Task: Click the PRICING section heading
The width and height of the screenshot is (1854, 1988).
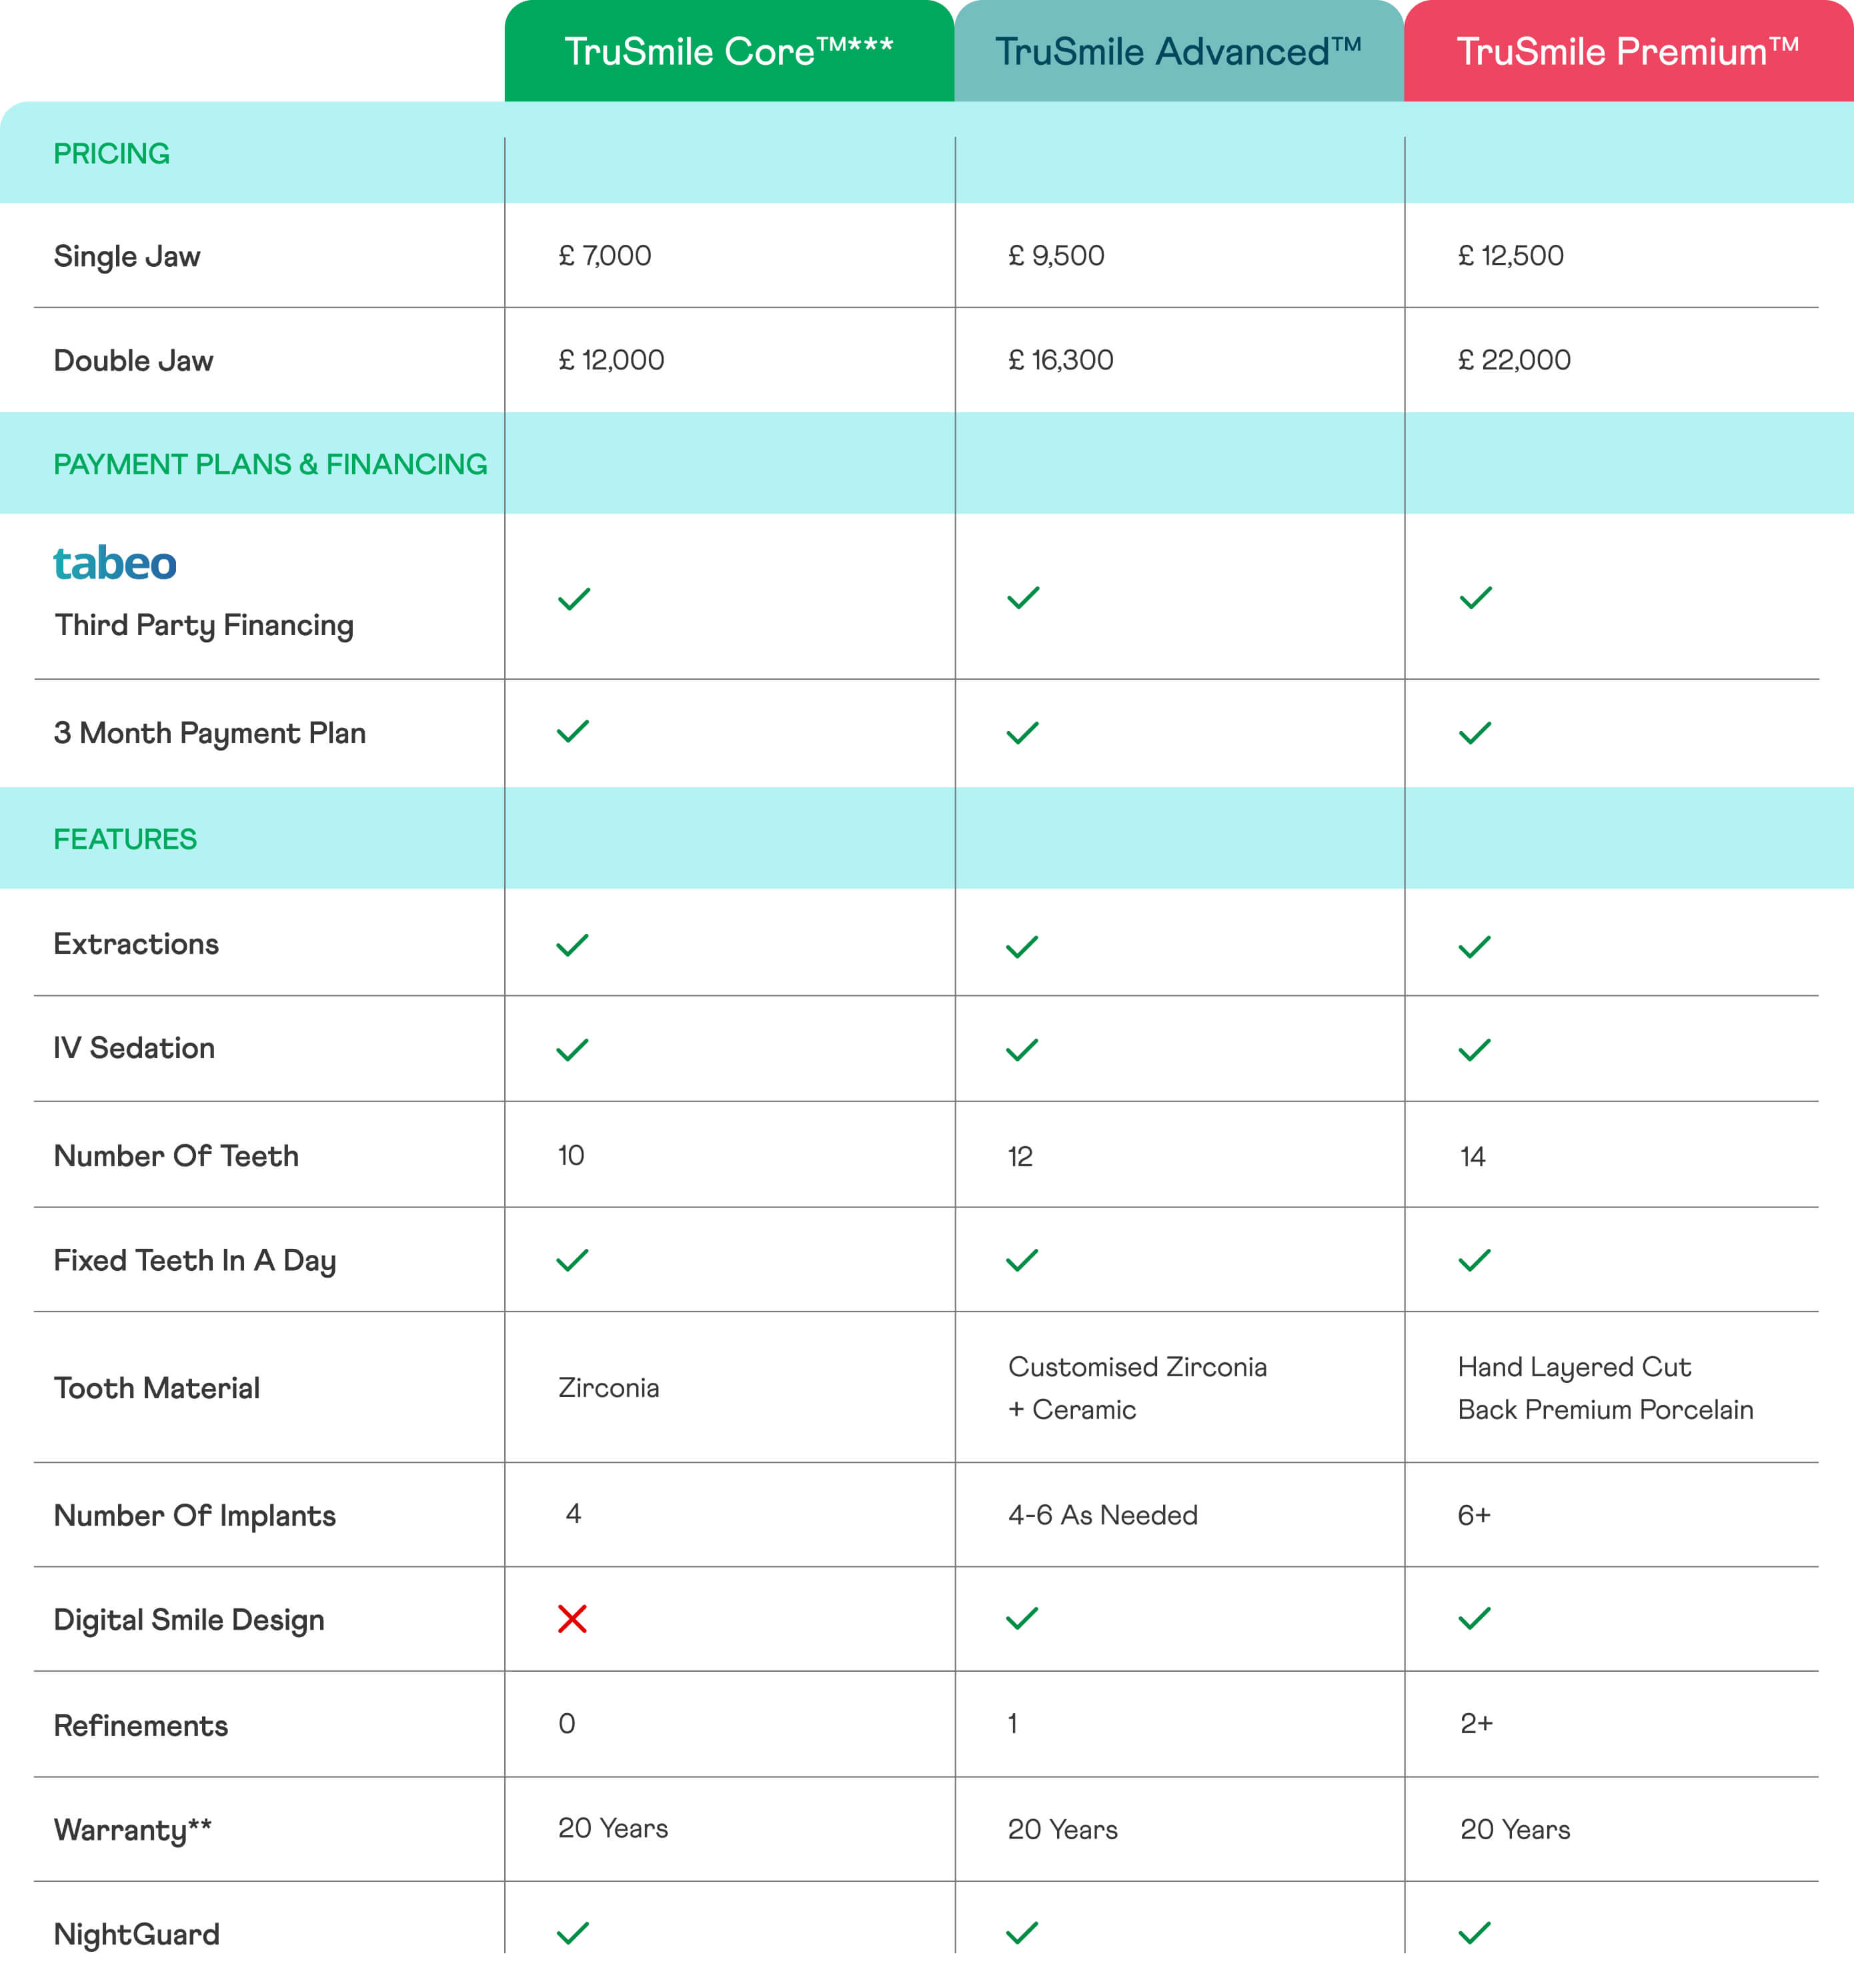Action: point(112,154)
